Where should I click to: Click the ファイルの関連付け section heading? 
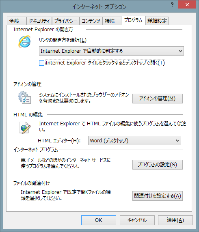tap(32, 183)
